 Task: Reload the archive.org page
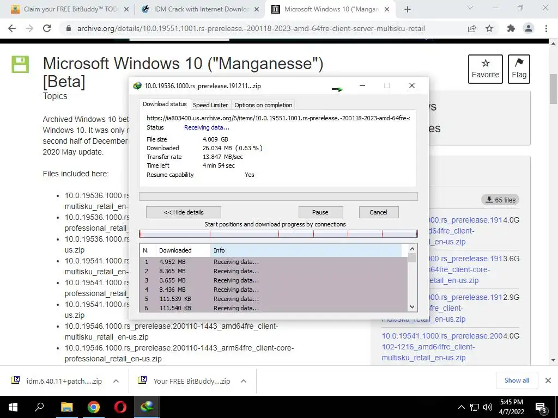(x=47, y=28)
